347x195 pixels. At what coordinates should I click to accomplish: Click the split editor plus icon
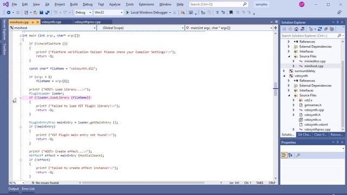click(275, 28)
